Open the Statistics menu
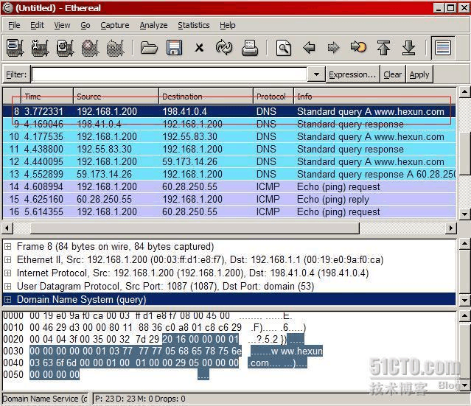The height and width of the screenshot is (406, 471). tap(193, 25)
